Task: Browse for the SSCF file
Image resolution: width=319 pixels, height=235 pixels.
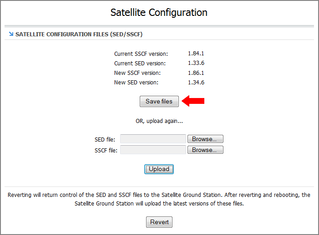Action: 205,150
